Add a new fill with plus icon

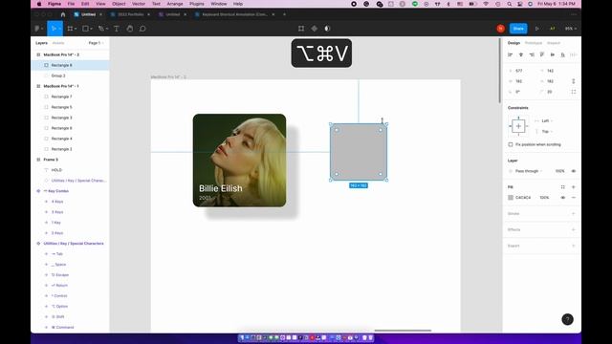point(574,187)
